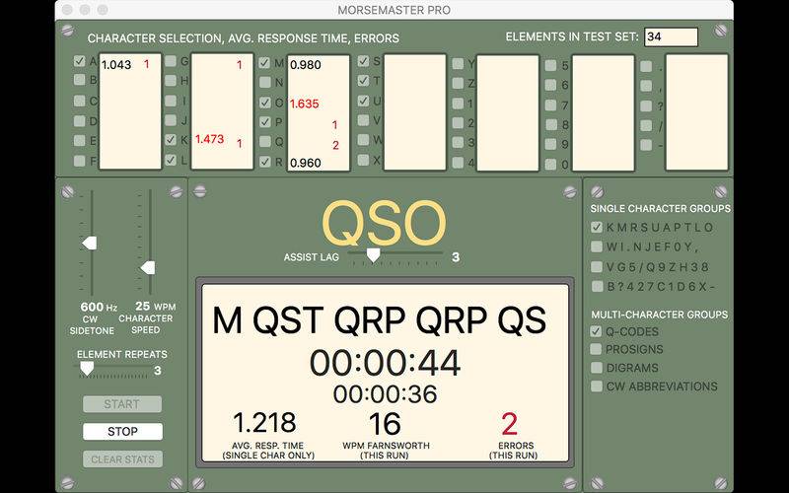
Task: Click the CW sidetone slider handle
Action: pyautogui.click(x=90, y=244)
